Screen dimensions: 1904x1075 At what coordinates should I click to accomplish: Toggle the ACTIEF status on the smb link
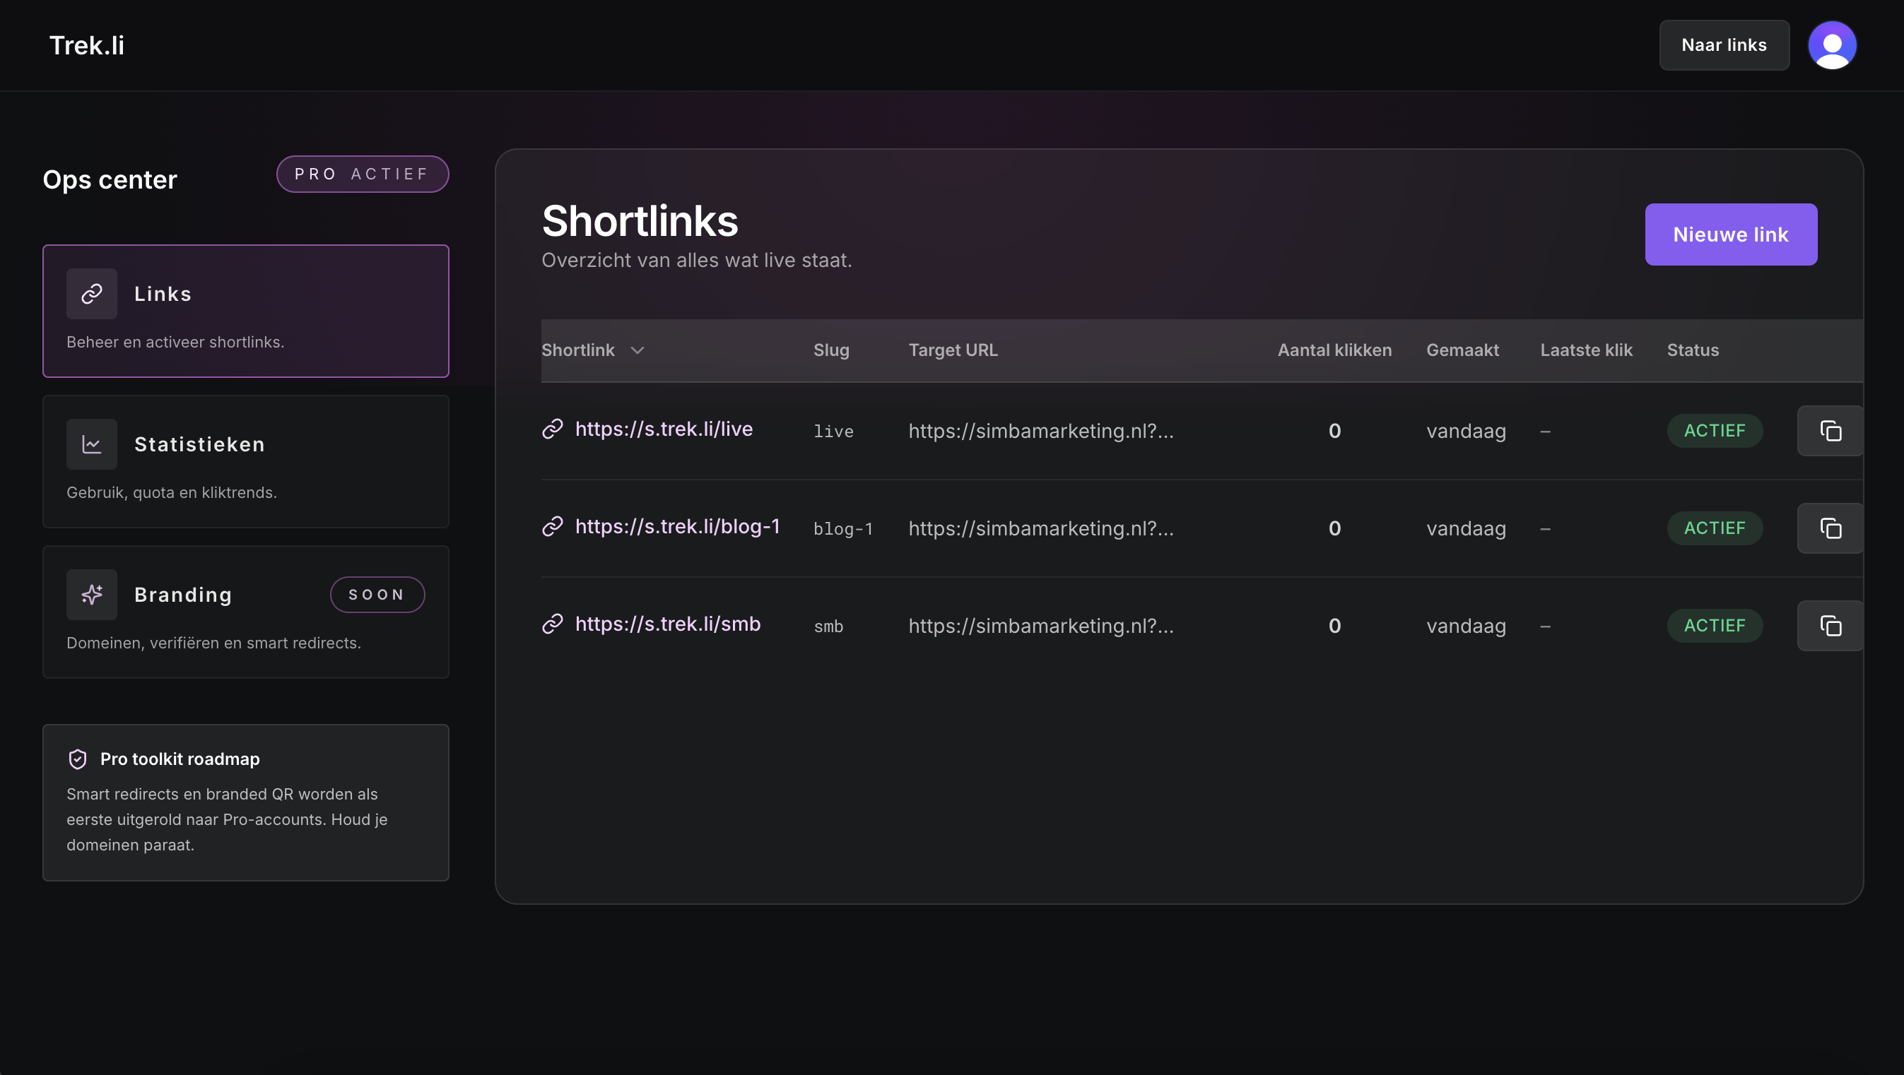(1714, 625)
